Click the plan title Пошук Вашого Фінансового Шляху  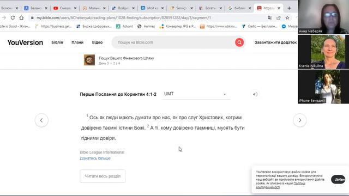(126, 58)
